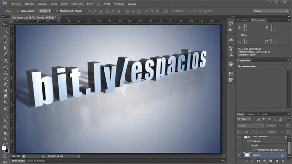Switch to the Canales tab
The image size is (292, 164).
(x=250, y=114)
